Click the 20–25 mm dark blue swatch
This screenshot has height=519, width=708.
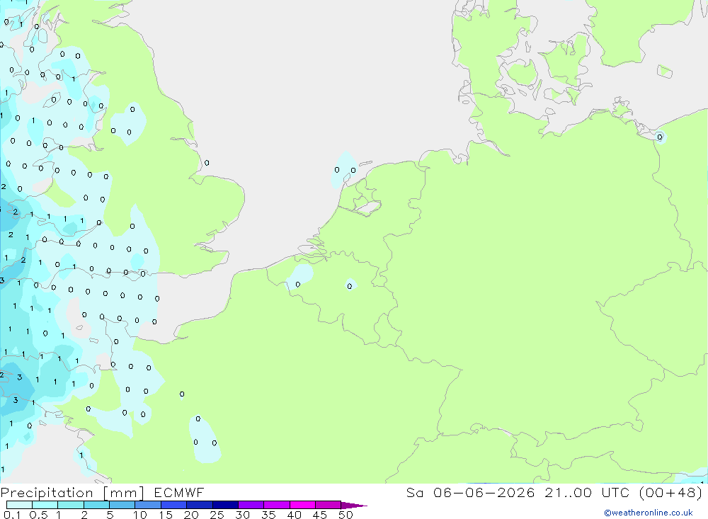pyautogui.click(x=200, y=505)
